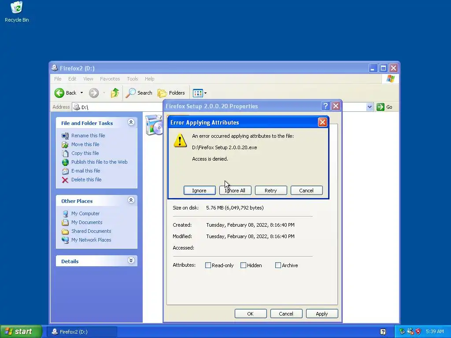Viewport: 451px width, 338px height.
Task: Toggle the Hidden attribute checkbox
Action: pyautogui.click(x=243, y=265)
